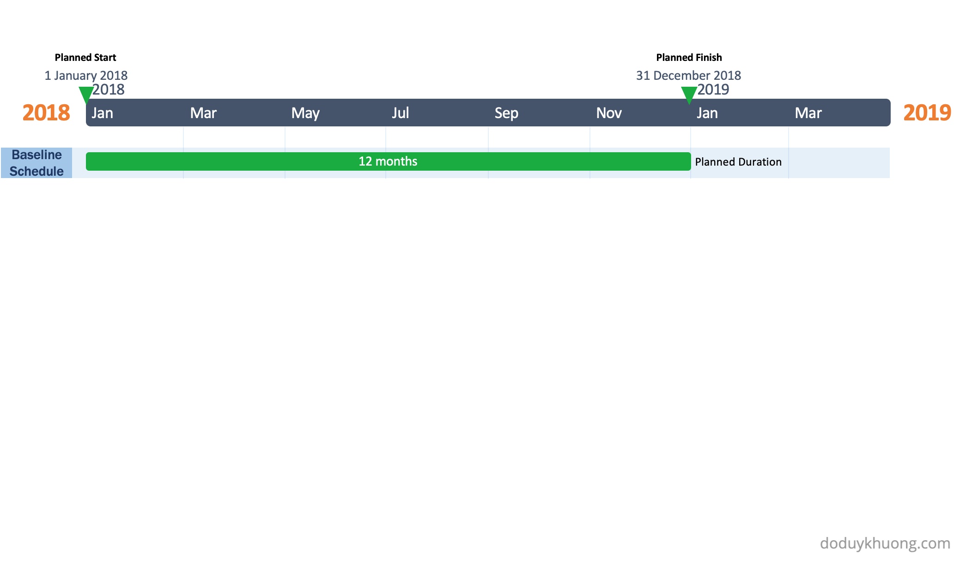Screen dimensions: 972x572
Task: Click the small 2018 label above Jan
Action: [109, 89]
